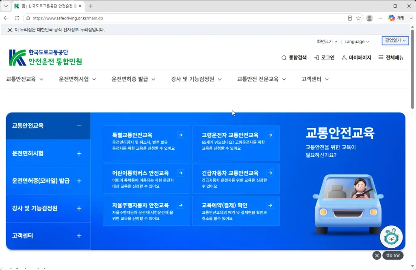Click arrow icon on 자율주행자동차 안전교육 card
416x270 pixels.
(x=181, y=205)
